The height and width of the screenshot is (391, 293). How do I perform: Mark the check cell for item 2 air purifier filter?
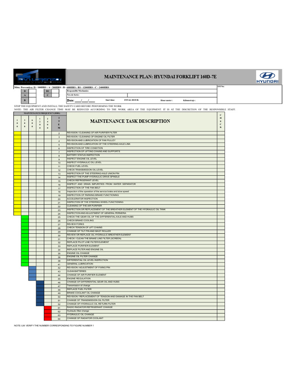(221, 133)
